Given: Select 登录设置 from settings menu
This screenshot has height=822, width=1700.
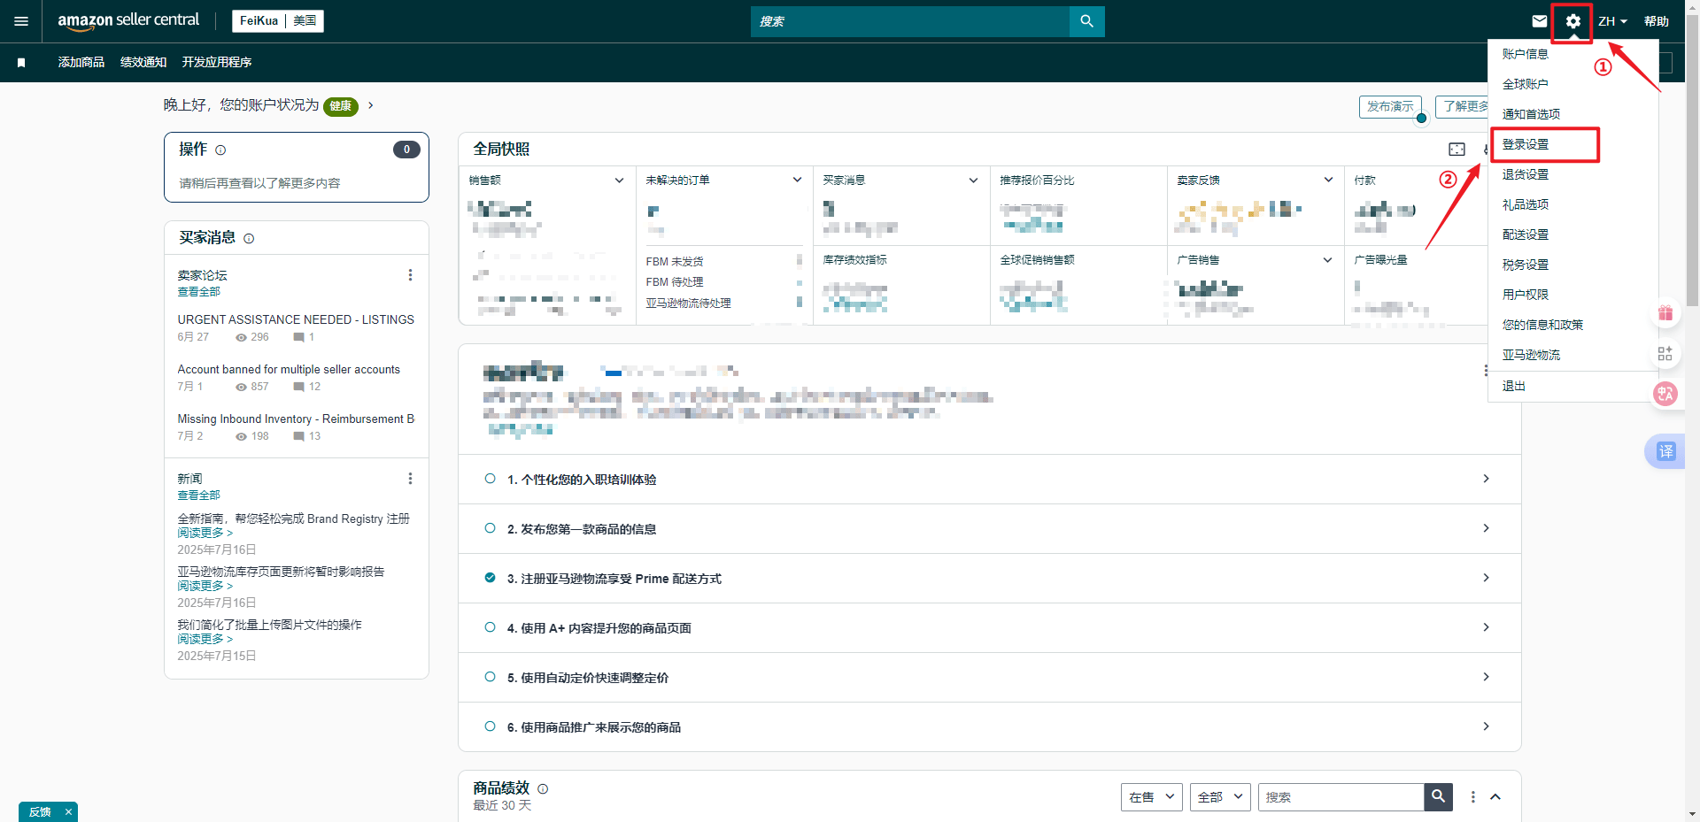Looking at the screenshot, I should (x=1526, y=144).
